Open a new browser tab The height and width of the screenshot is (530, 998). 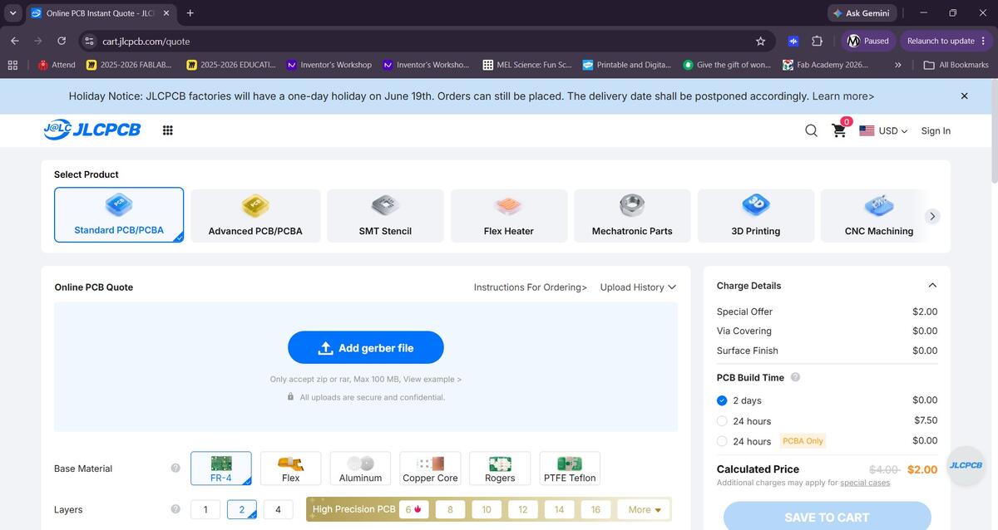pyautogui.click(x=190, y=13)
